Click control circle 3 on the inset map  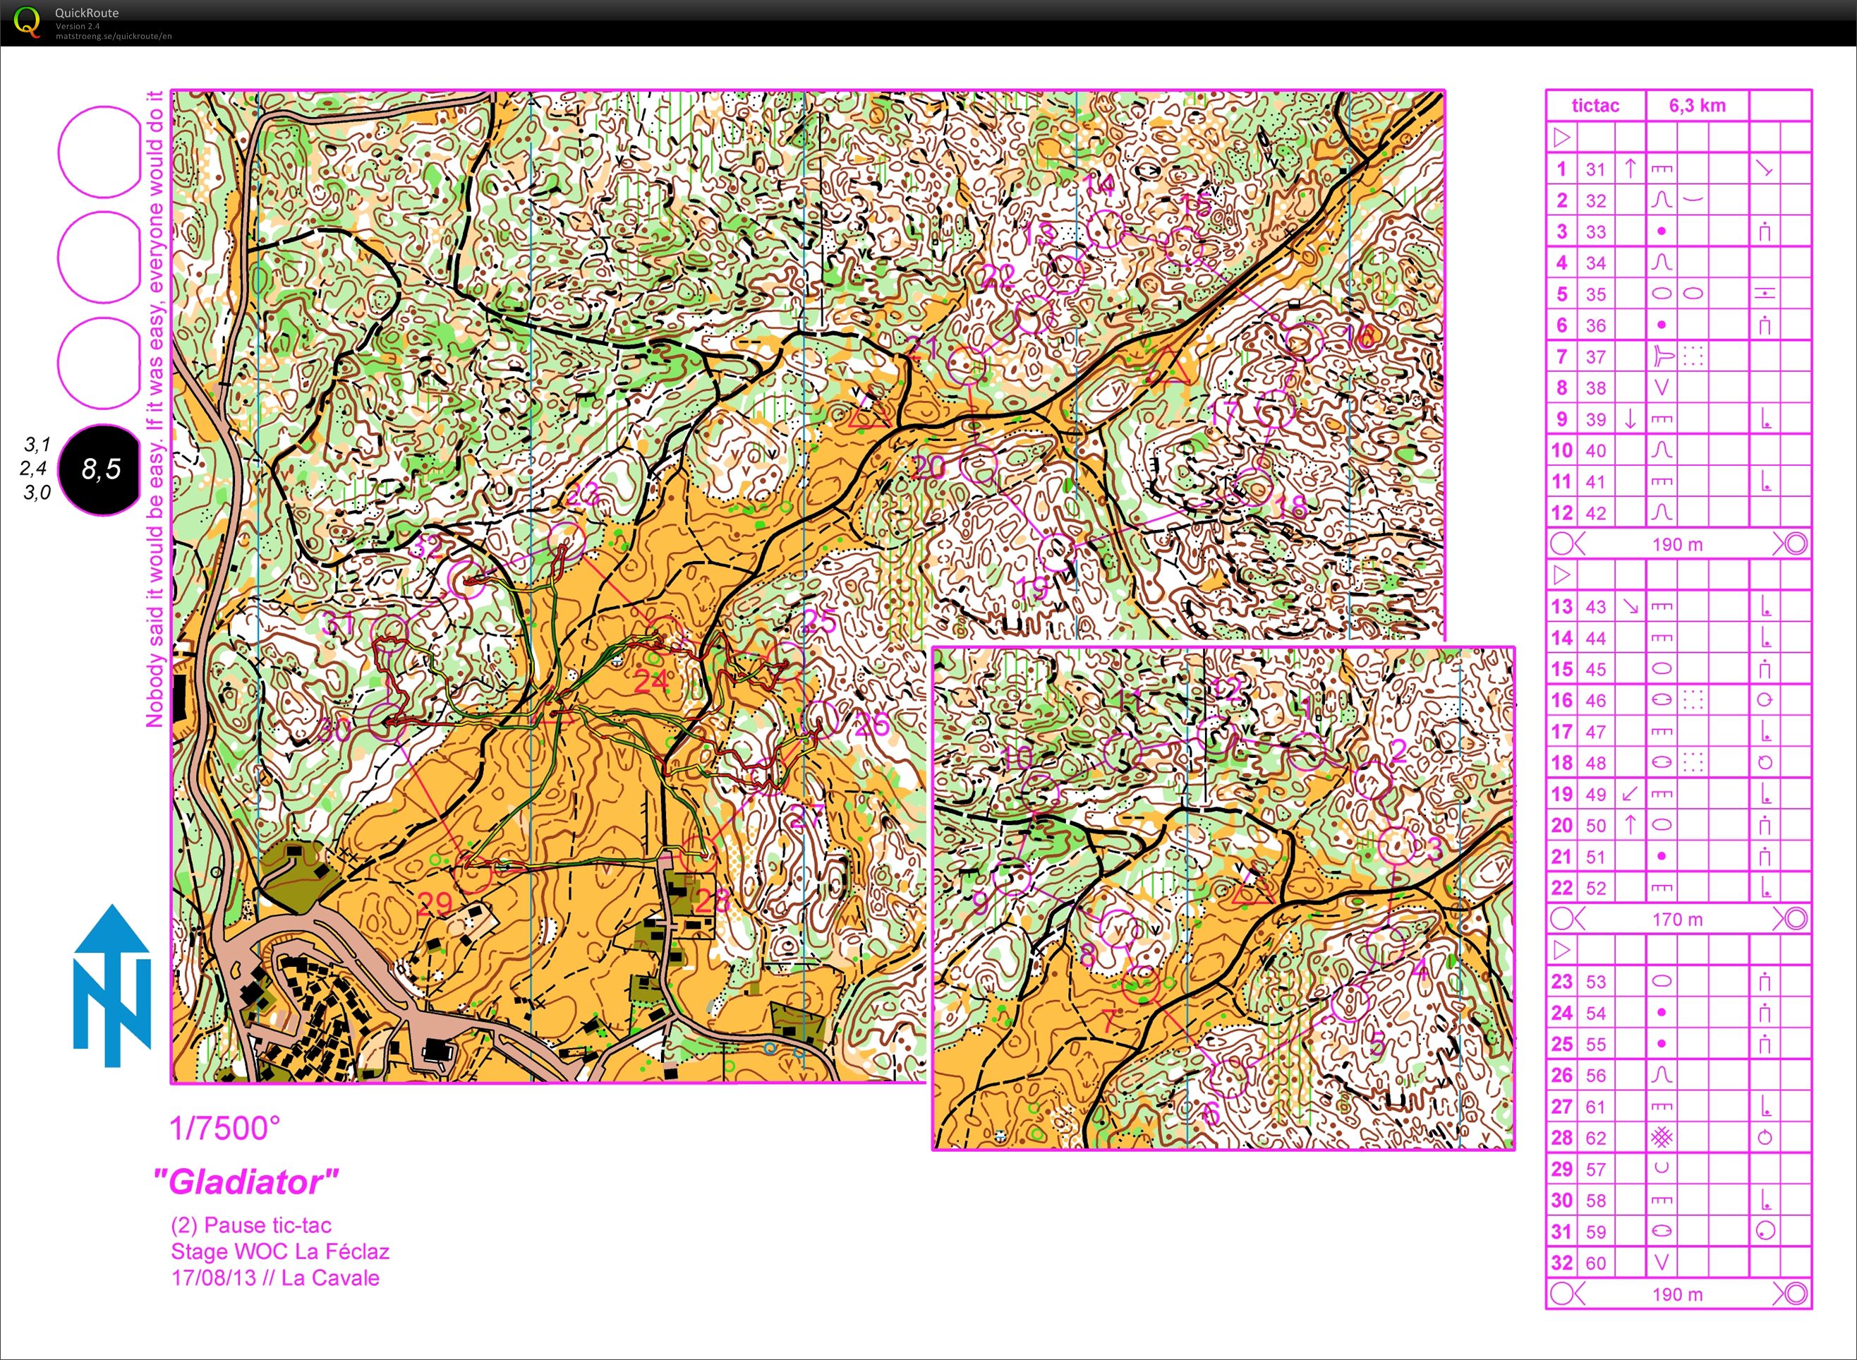[x=1396, y=846]
